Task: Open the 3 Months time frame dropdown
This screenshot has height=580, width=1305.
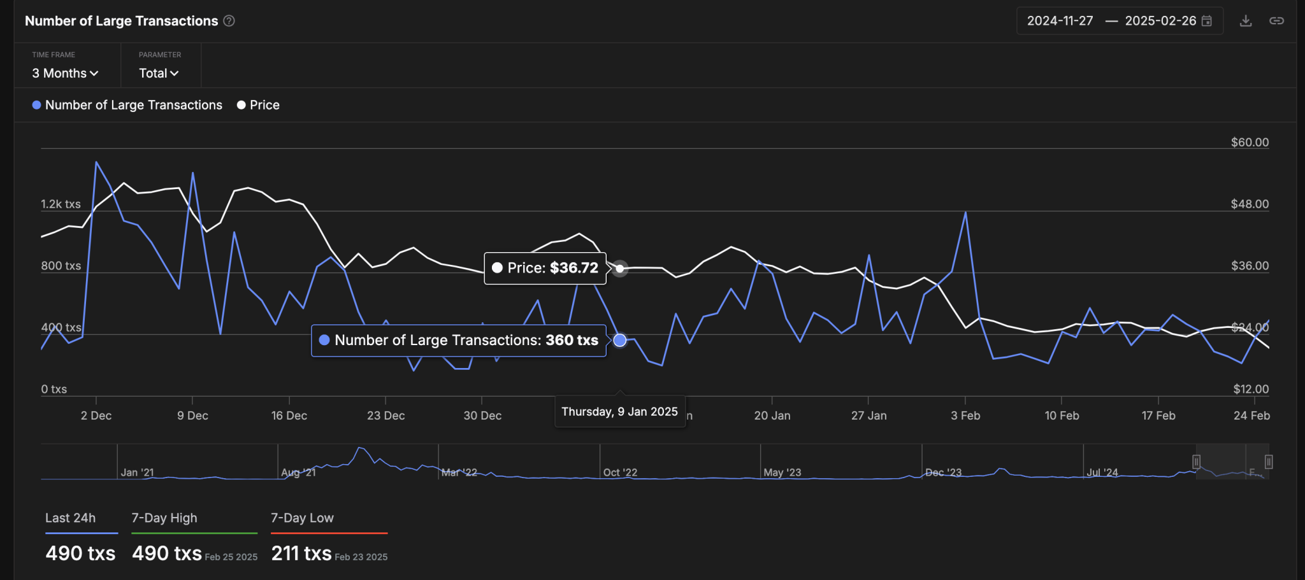Action: pos(65,73)
